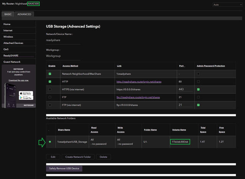This screenshot has height=179, width=245.
Task: Click the Share Name column header
Action: [64, 130]
